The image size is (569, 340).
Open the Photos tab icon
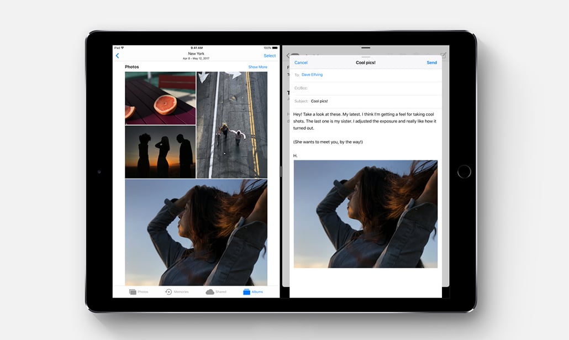[x=133, y=292]
